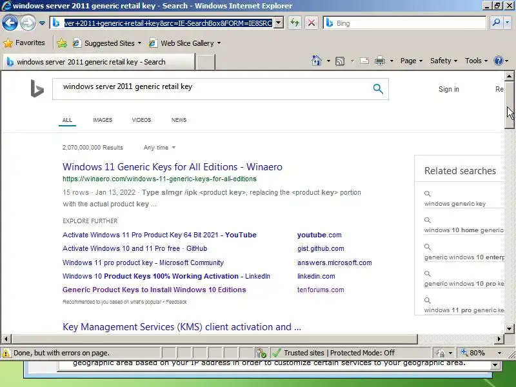Screen dimensions: 516x387
Task: Switch to the NEWS results tab
Action: (179, 120)
